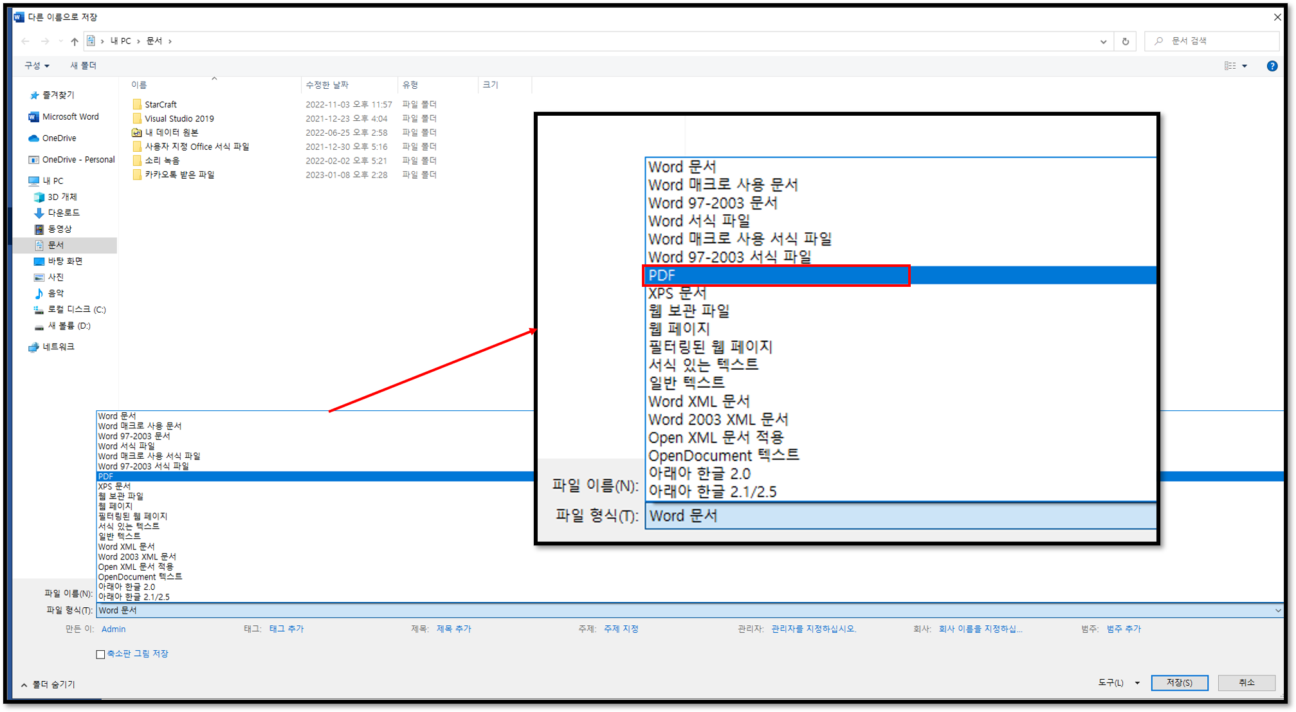The width and height of the screenshot is (1296, 712).
Task: Open the 구성 dropdown menu
Action: tap(37, 66)
